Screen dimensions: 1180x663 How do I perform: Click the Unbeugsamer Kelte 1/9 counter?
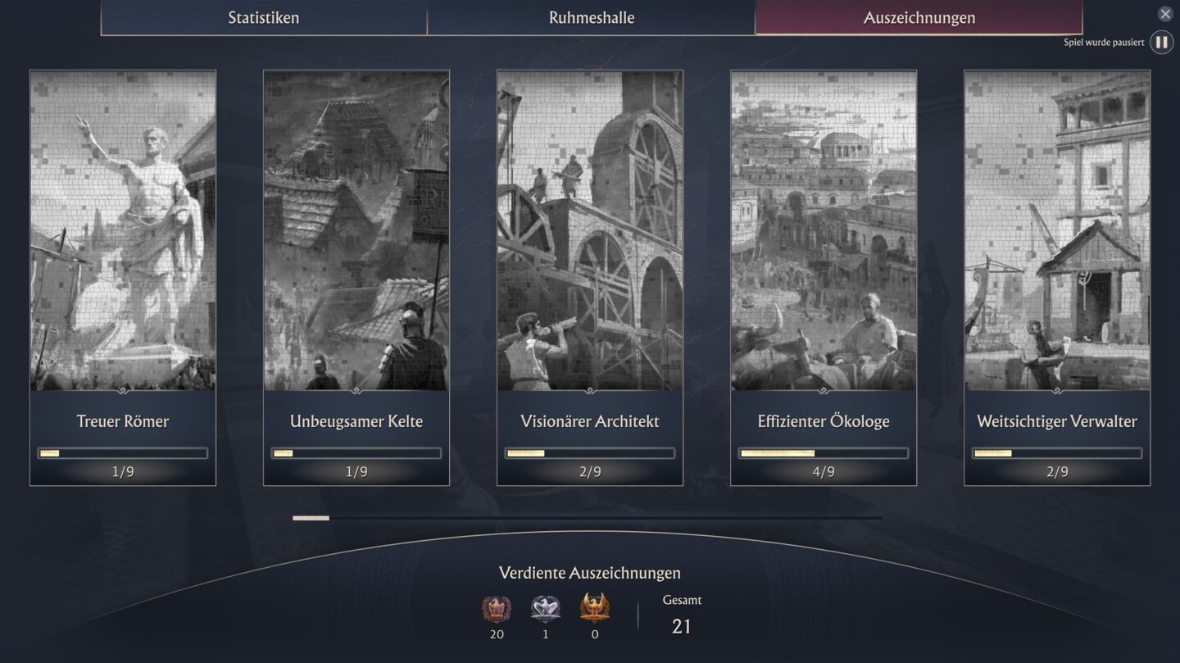click(x=356, y=472)
